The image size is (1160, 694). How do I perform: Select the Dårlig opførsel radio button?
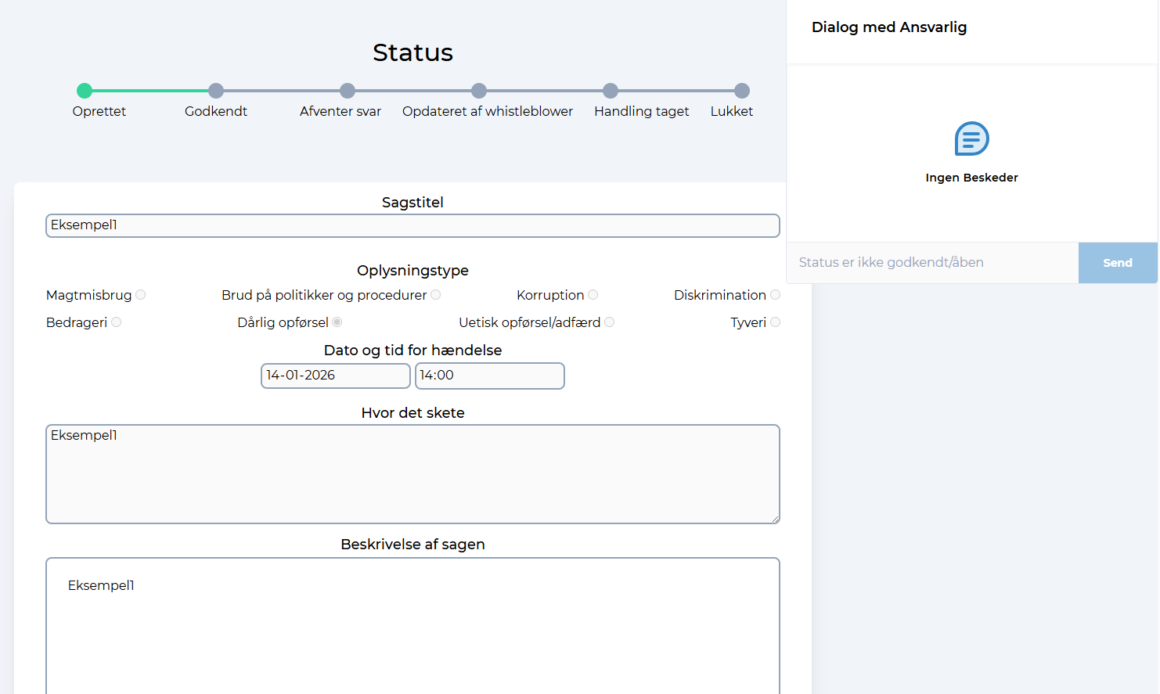click(337, 322)
